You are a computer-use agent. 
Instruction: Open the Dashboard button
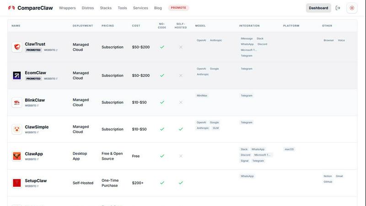pos(318,8)
